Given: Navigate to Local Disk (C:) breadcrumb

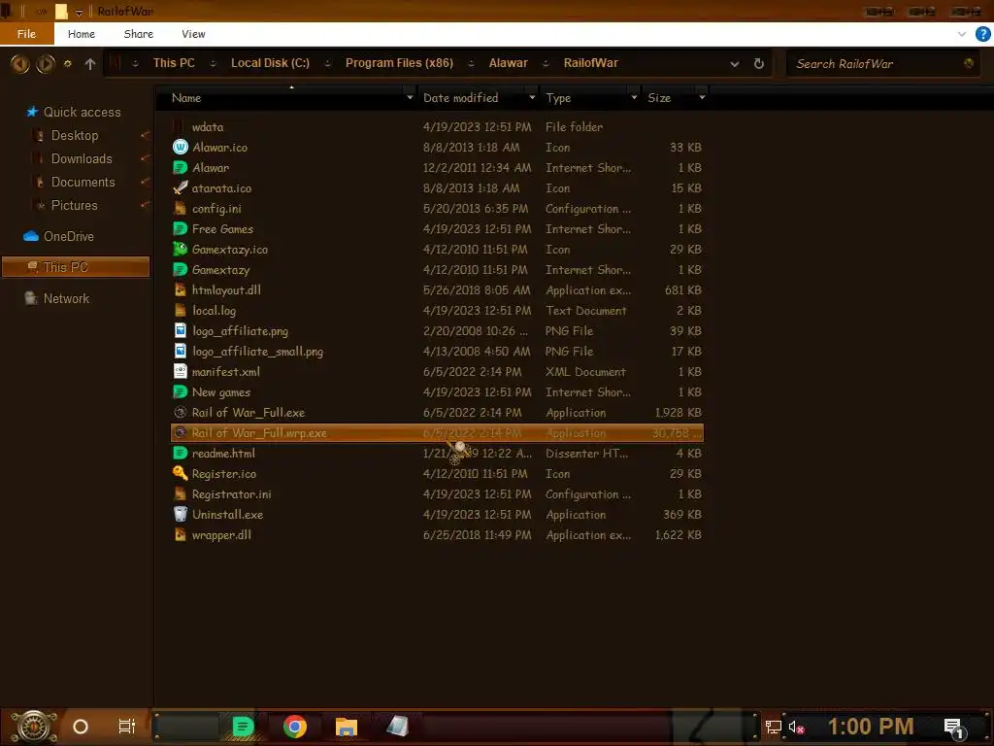Looking at the screenshot, I should tap(270, 63).
